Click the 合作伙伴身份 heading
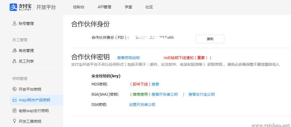Screen dimensions: 291x127 pos(90,24)
